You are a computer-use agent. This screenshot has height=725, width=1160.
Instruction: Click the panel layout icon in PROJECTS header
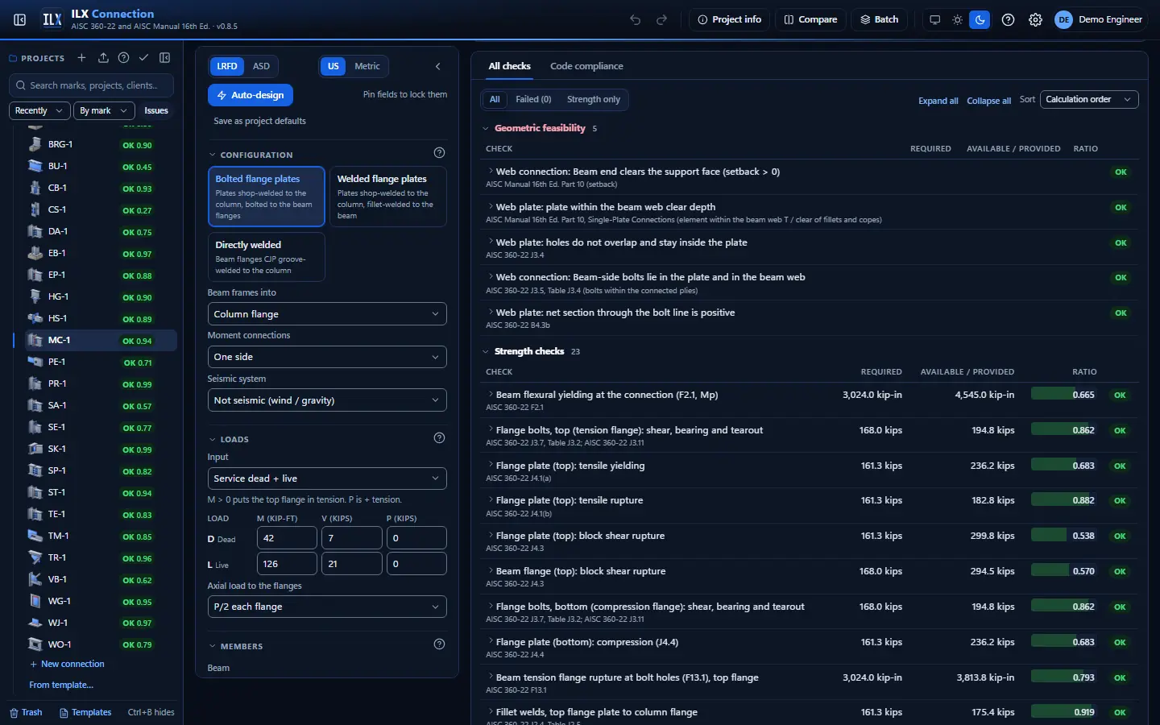tap(165, 58)
